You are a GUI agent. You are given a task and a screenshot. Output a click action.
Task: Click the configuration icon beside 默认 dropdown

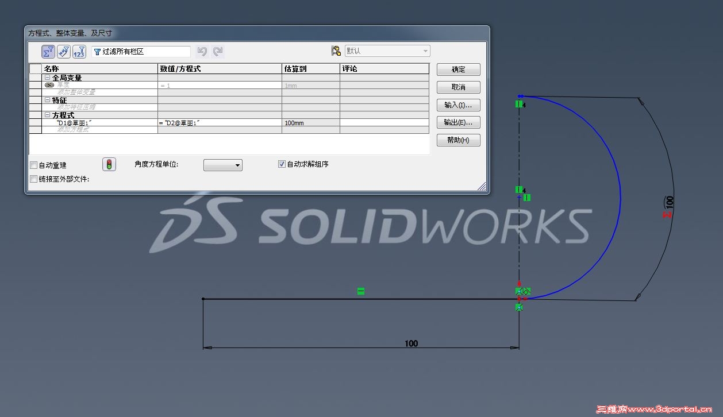pyautogui.click(x=336, y=51)
